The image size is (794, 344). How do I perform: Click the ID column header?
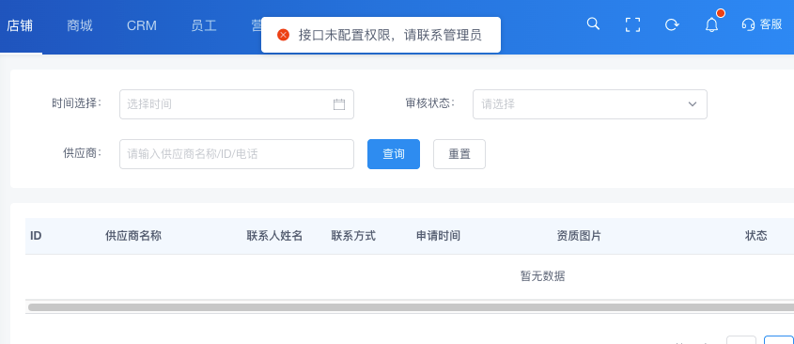(x=36, y=236)
